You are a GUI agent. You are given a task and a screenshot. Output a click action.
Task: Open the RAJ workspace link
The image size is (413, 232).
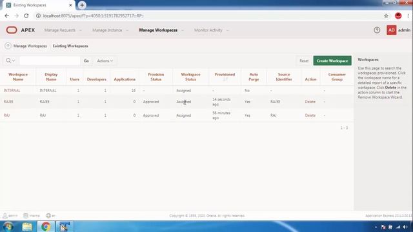(6, 115)
